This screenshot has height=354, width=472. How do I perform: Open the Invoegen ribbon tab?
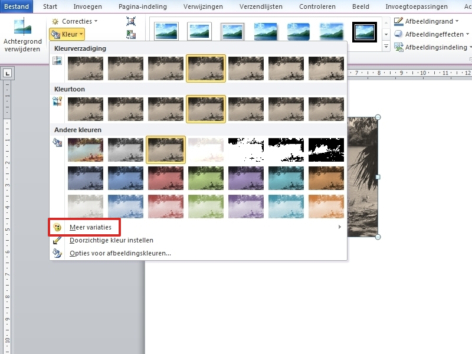click(87, 6)
